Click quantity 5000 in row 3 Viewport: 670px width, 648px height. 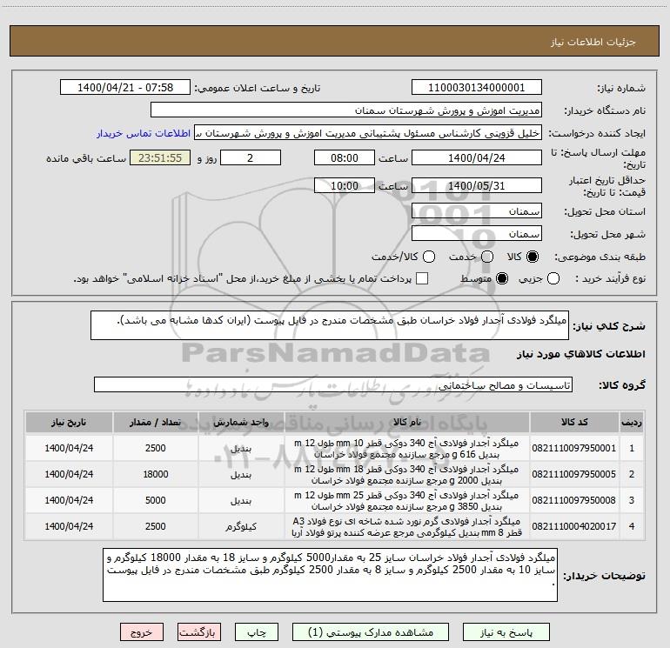point(156,500)
